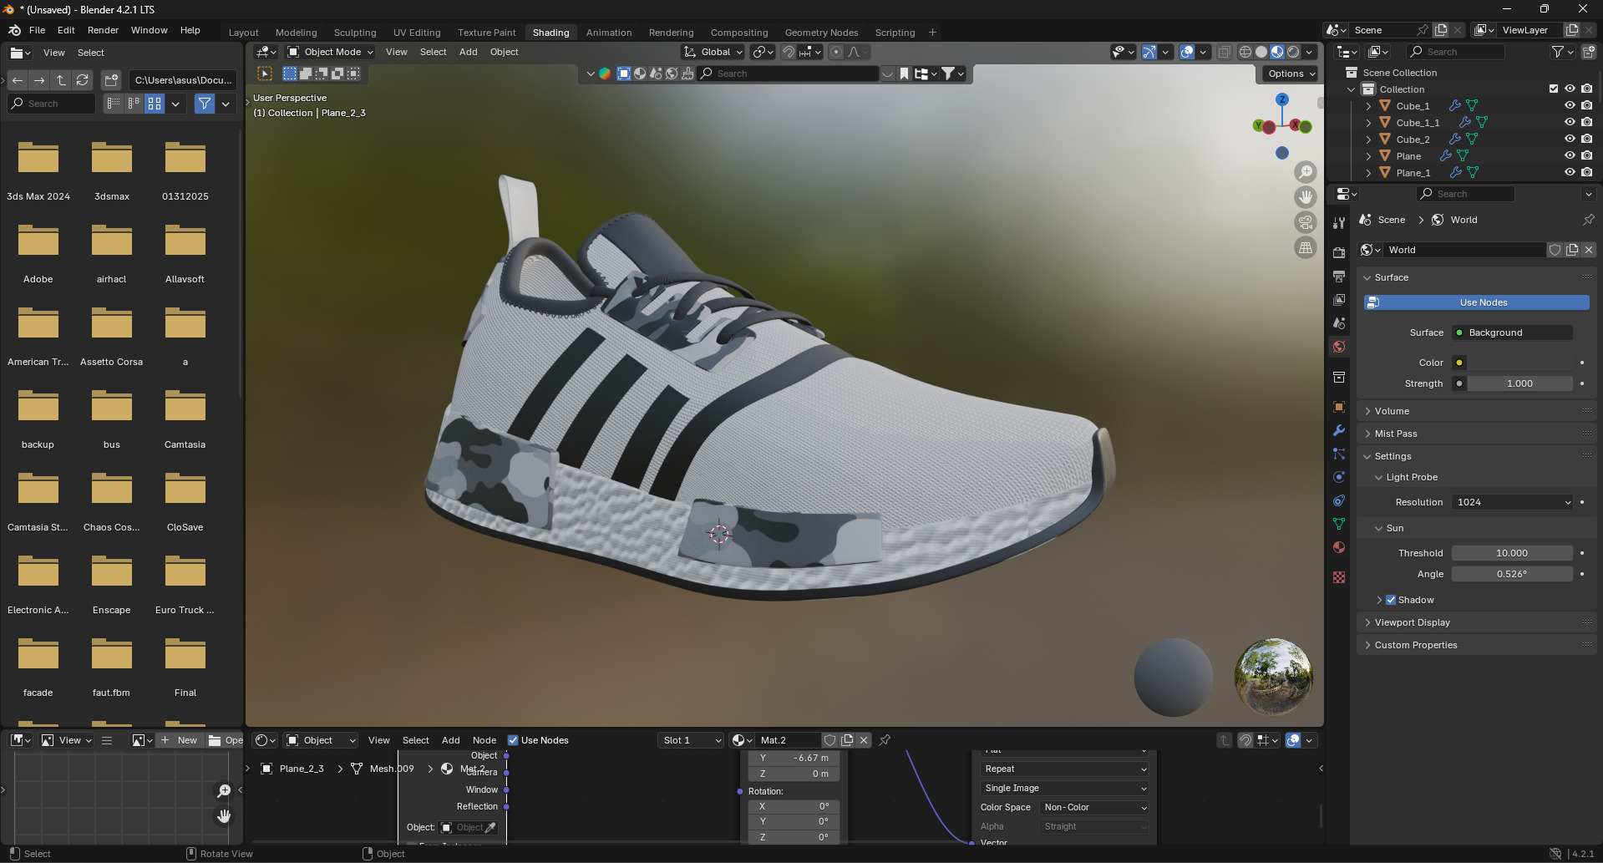The width and height of the screenshot is (1603, 863).
Task: Pin the properties editor context
Action: tap(1588, 220)
